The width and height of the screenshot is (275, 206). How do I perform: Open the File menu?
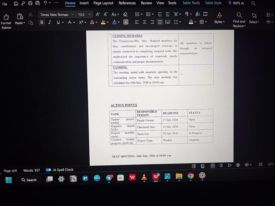4,4
